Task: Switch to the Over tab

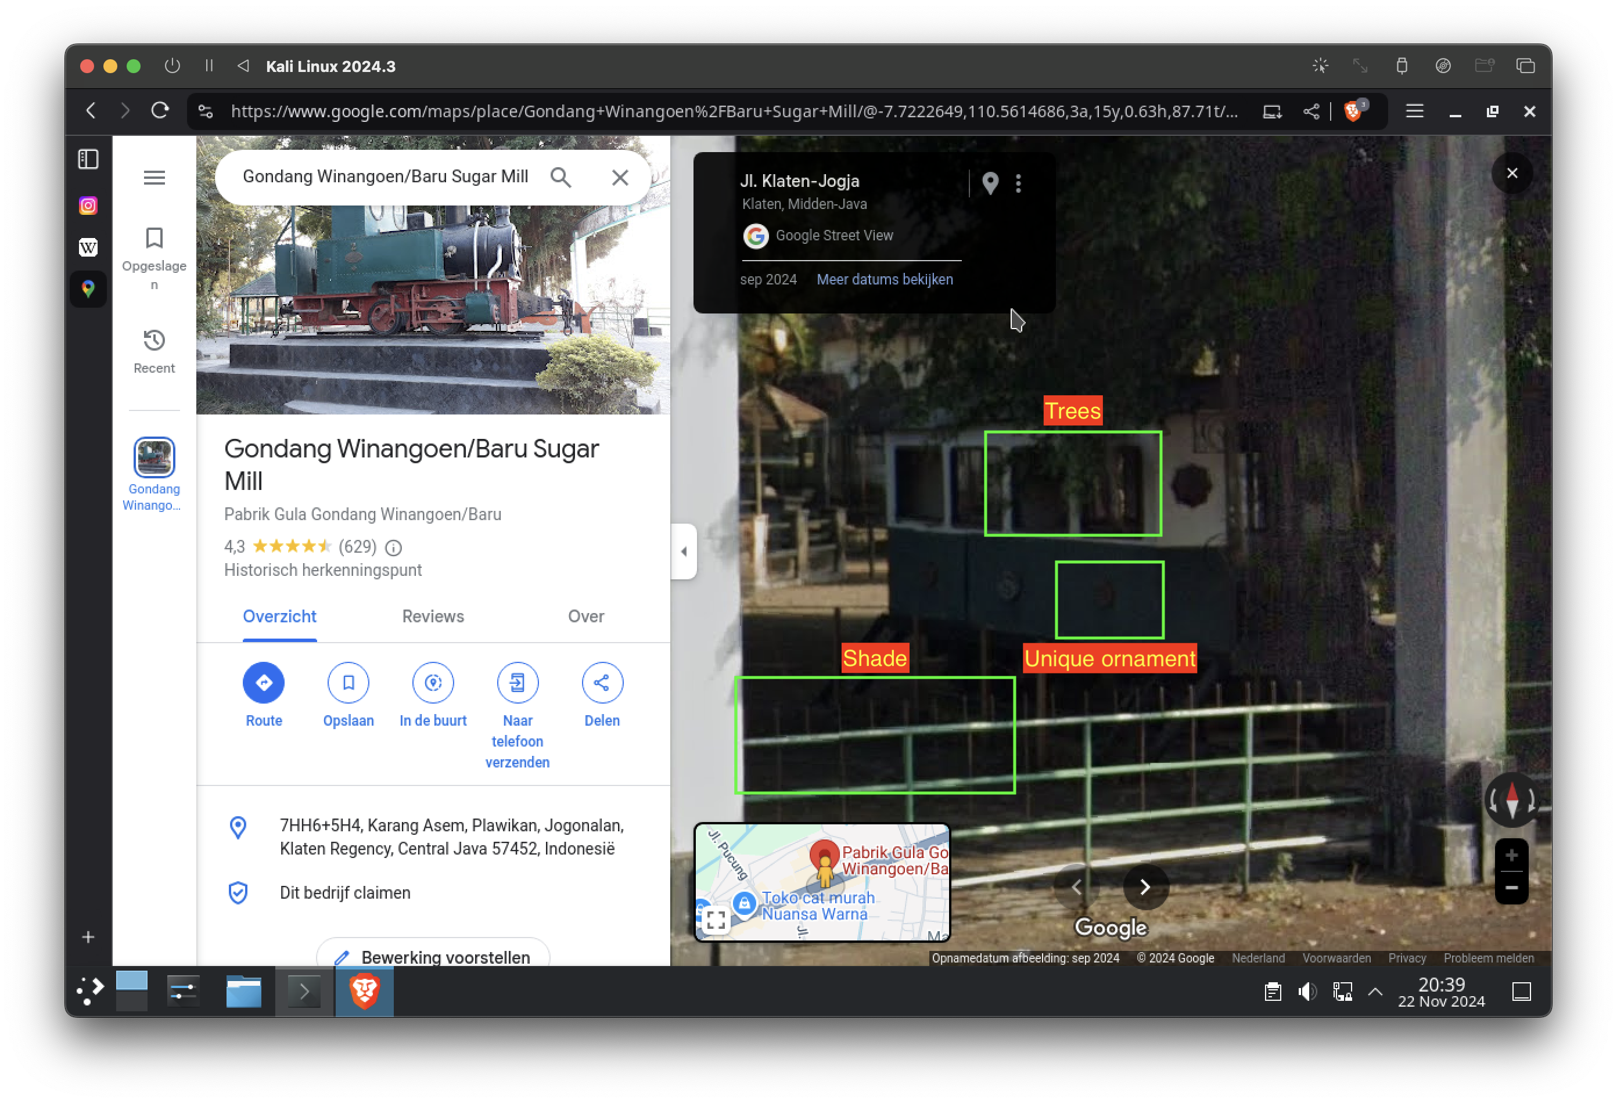Action: 586,616
